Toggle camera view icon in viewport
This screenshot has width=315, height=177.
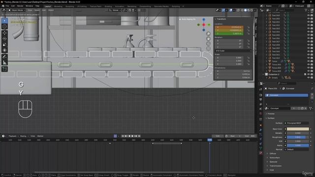click(208, 43)
